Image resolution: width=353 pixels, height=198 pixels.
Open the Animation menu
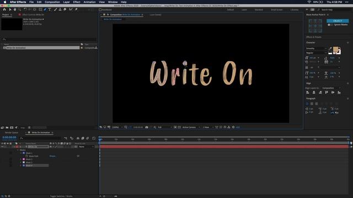(x=89, y=2)
